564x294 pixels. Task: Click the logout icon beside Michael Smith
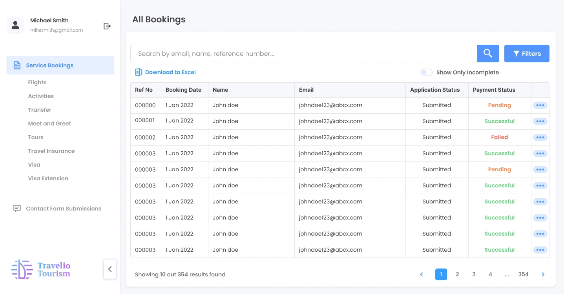tap(107, 26)
